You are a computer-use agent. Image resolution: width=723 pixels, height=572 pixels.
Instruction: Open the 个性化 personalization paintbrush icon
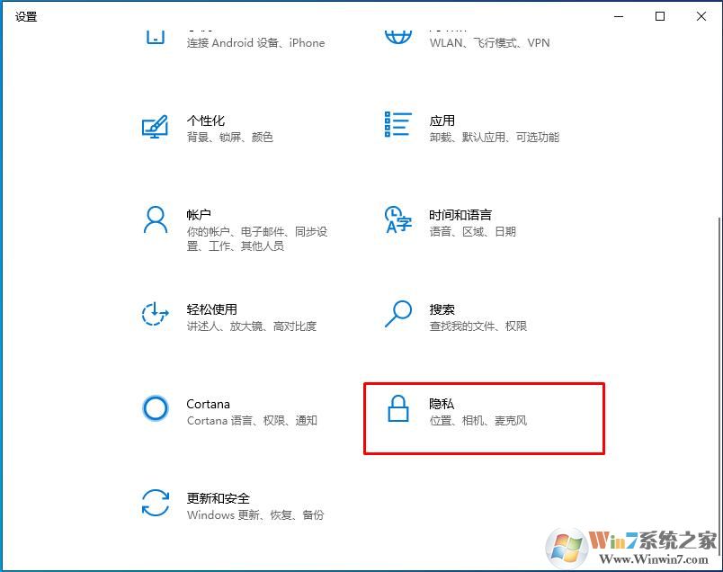click(155, 127)
